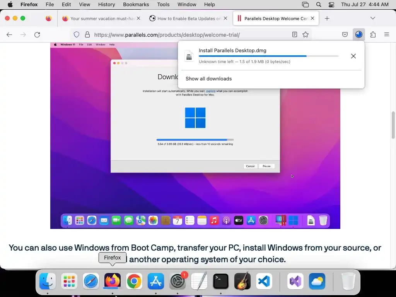Screen dimensions: 396x297
Task: Open the Apple menu
Action: (10, 5)
